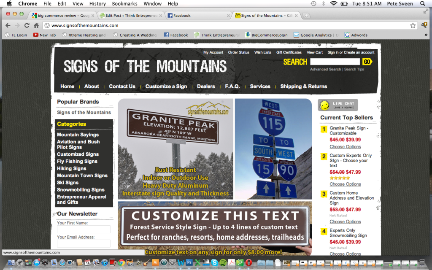This screenshot has height=270, width=432.
Task: Click the home icon in Chrome toolbar
Action: click(x=36, y=25)
